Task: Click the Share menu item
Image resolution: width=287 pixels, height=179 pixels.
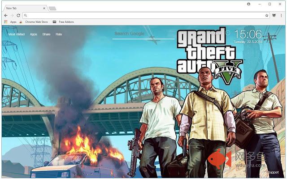Action: point(46,34)
